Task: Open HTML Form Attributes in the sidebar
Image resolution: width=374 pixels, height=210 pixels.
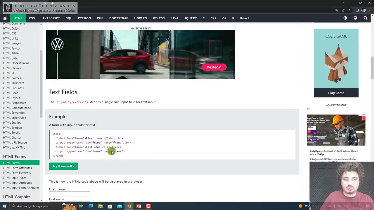Action: (x=17, y=168)
